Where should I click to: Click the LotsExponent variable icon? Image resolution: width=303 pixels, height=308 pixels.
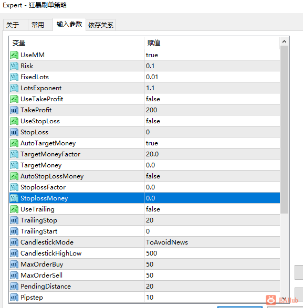pos(14,88)
